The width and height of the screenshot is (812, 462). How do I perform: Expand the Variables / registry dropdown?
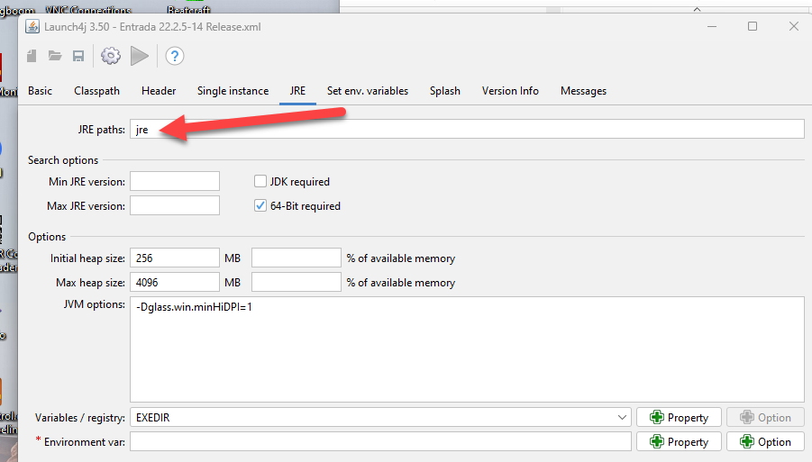[623, 418]
